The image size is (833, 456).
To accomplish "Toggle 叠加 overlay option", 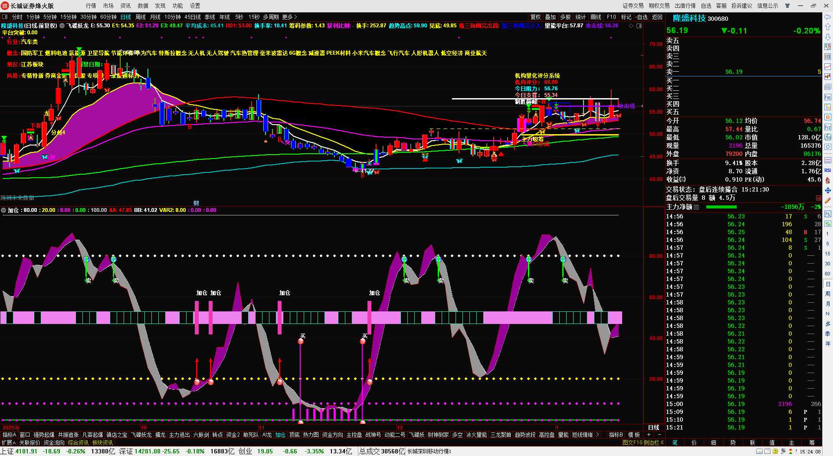I will (x=551, y=17).
